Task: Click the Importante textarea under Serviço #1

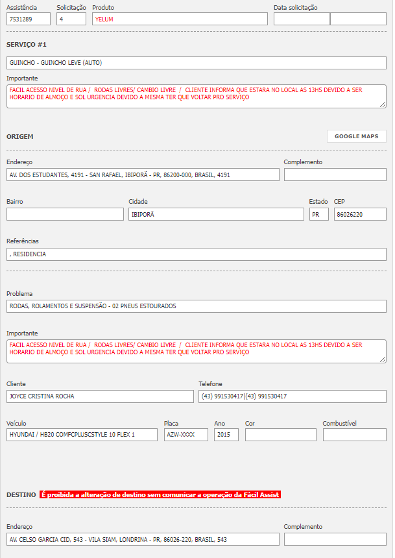Action: (197, 97)
